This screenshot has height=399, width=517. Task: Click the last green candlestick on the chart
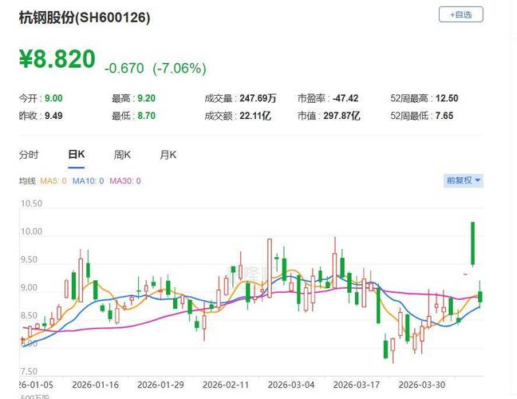[480, 296]
